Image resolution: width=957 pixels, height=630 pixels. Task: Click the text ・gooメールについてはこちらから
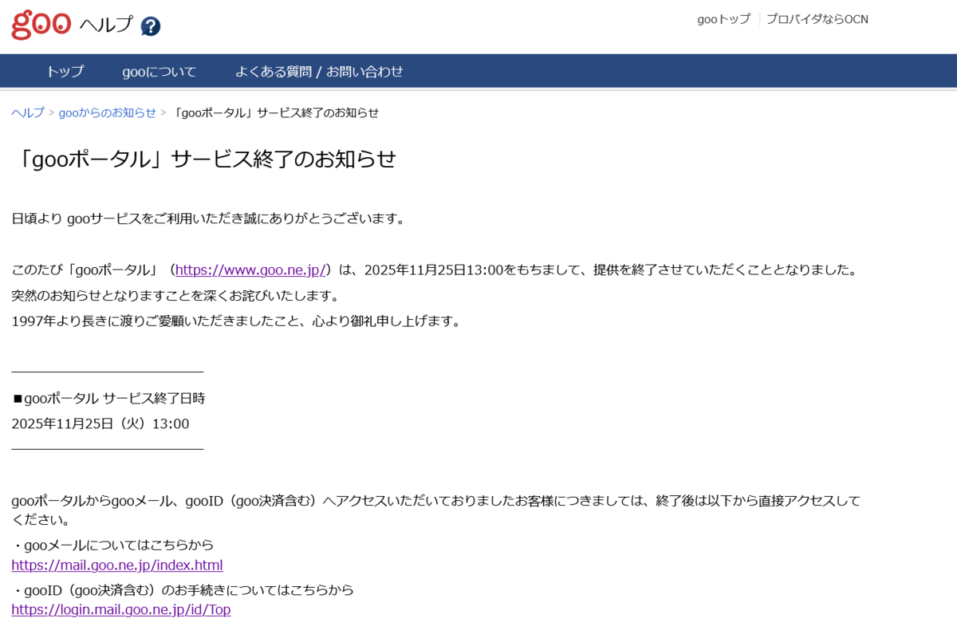tap(112, 545)
